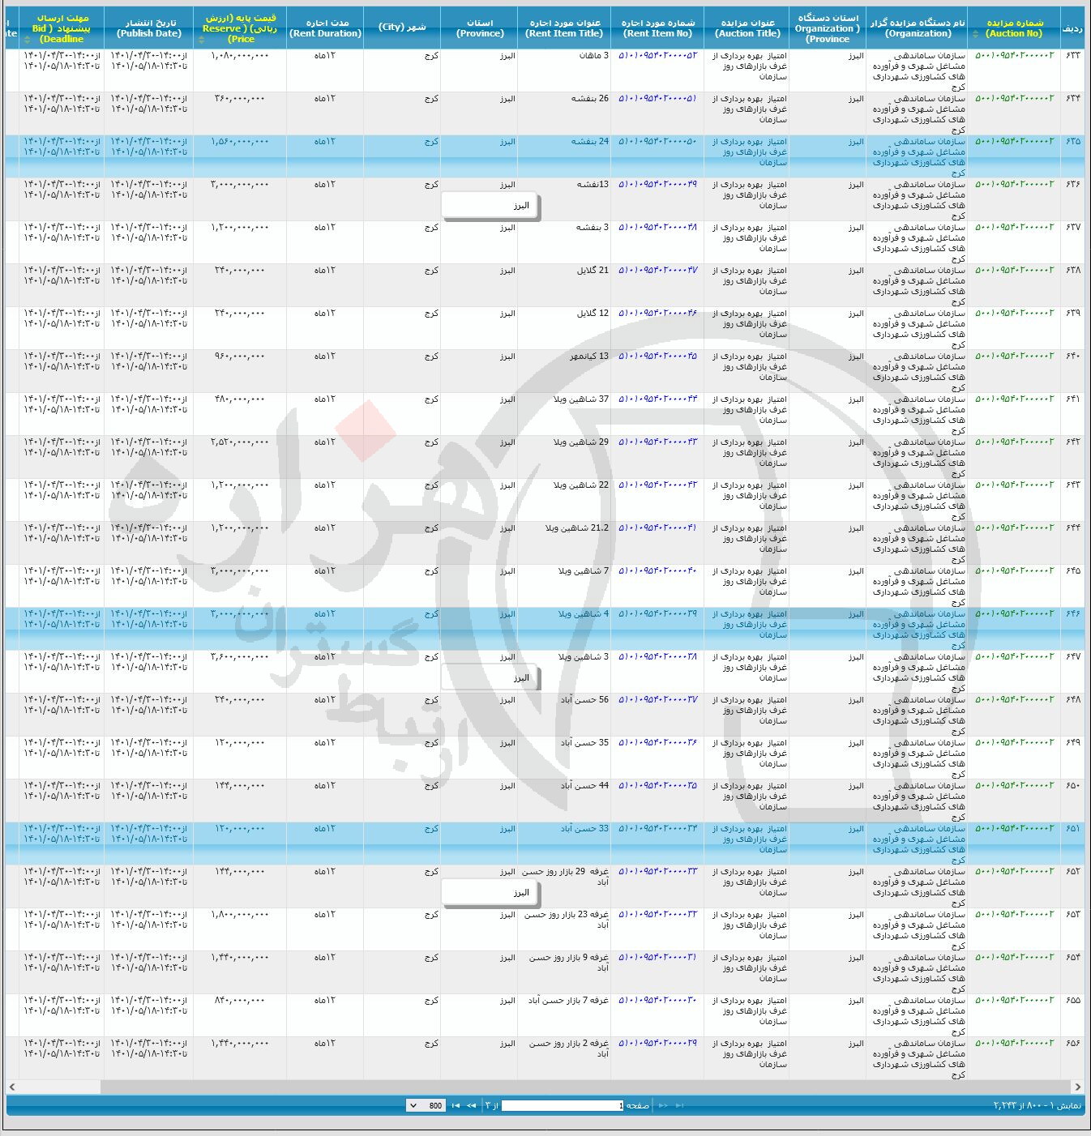
Task: Click the Publish Date column header
Action: [x=149, y=28]
